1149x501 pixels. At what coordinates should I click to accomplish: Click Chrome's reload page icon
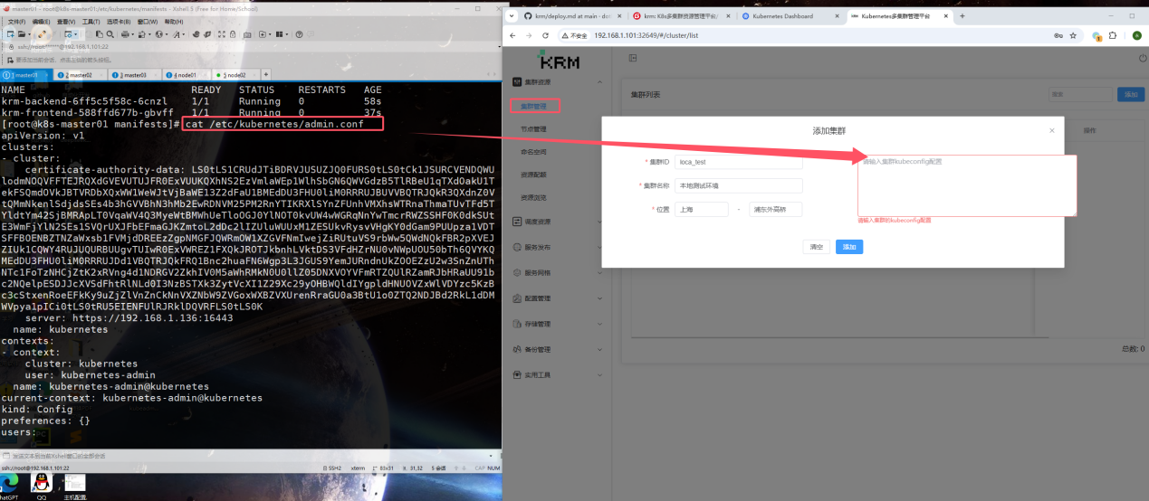pyautogui.click(x=545, y=35)
